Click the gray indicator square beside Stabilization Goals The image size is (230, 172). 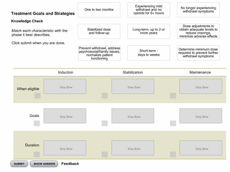point(104,123)
